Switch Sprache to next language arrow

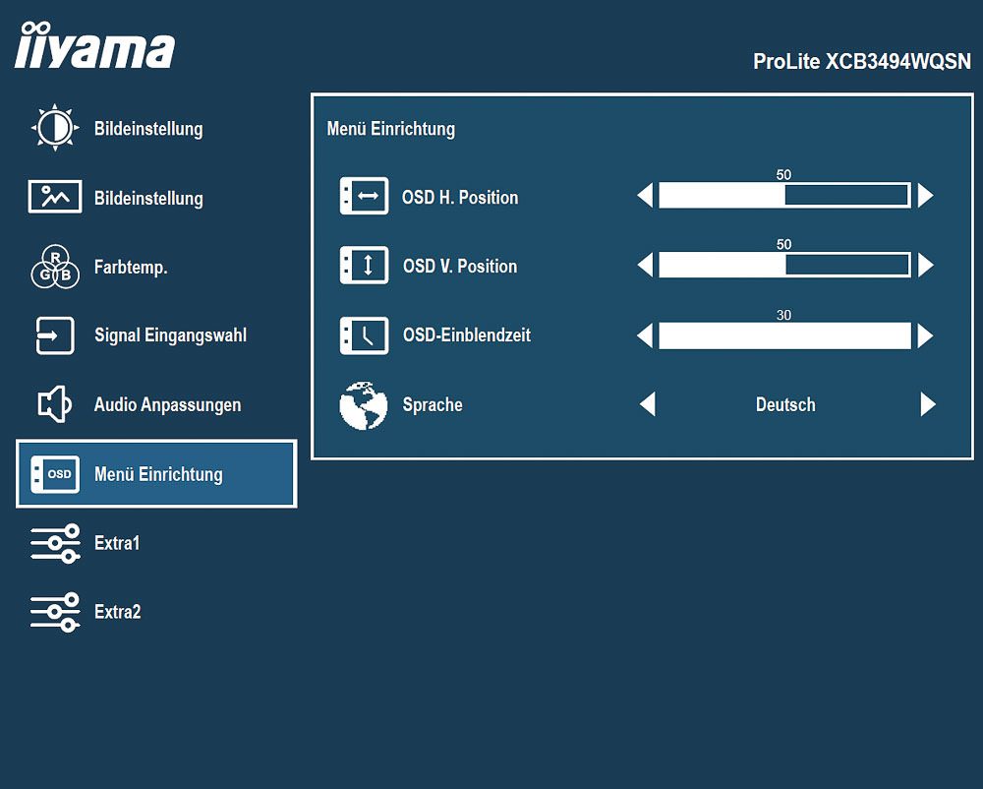pos(929,404)
